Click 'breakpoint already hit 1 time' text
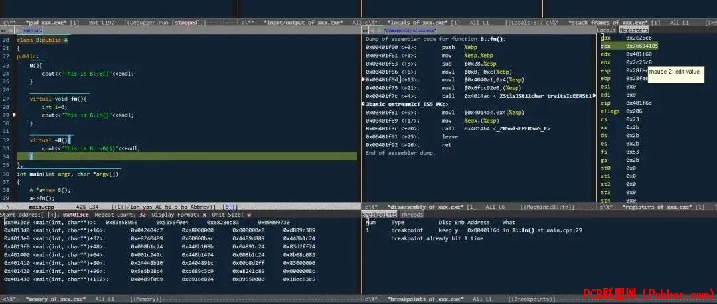The height and width of the screenshot is (304, 717). click(x=437, y=238)
